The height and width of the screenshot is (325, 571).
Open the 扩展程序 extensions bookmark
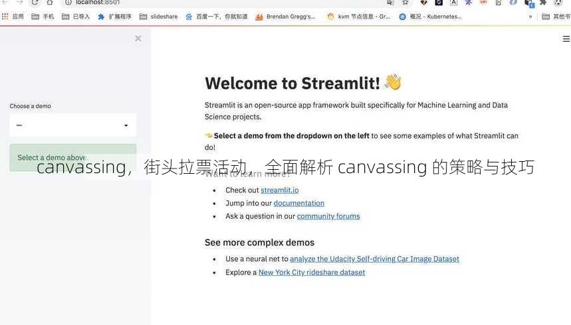coord(114,17)
